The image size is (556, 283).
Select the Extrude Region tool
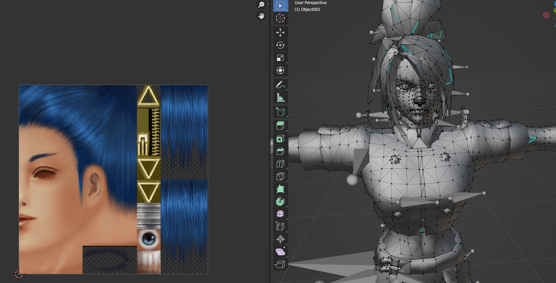(x=280, y=126)
